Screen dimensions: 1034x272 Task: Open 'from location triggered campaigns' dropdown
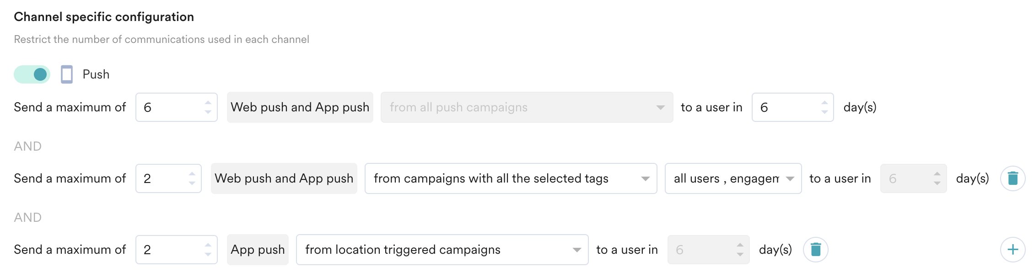(442, 250)
